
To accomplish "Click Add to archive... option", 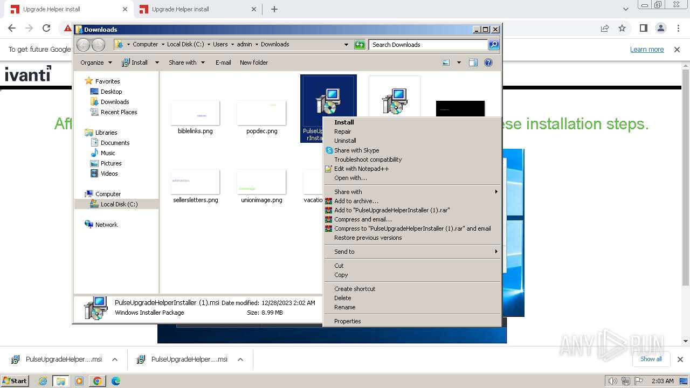I will tap(356, 201).
